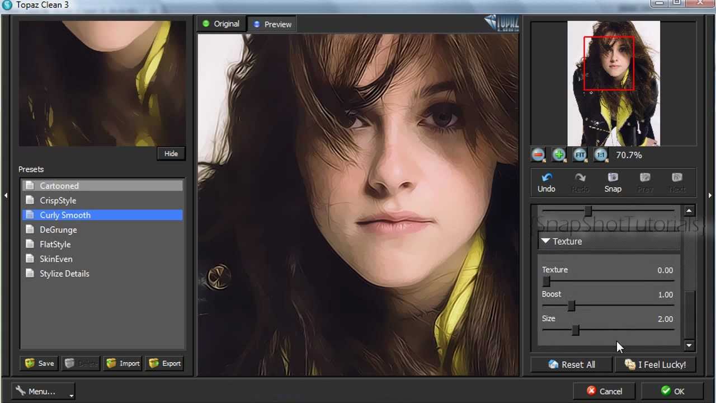This screenshot has width=716, height=403.
Task: Hide the preset preview thumbnail
Action: [x=171, y=153]
